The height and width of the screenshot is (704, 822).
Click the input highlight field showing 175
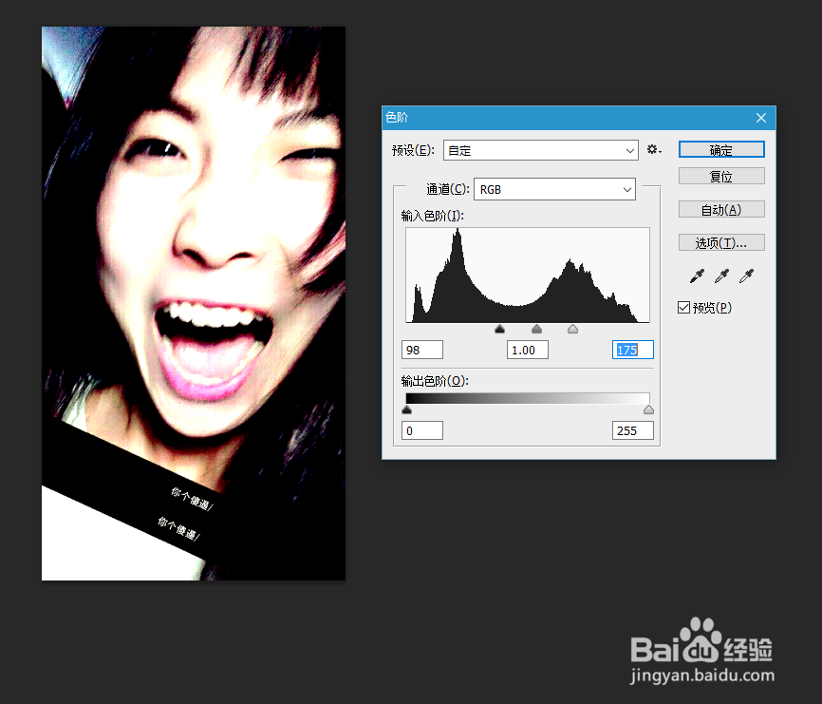pyautogui.click(x=633, y=350)
